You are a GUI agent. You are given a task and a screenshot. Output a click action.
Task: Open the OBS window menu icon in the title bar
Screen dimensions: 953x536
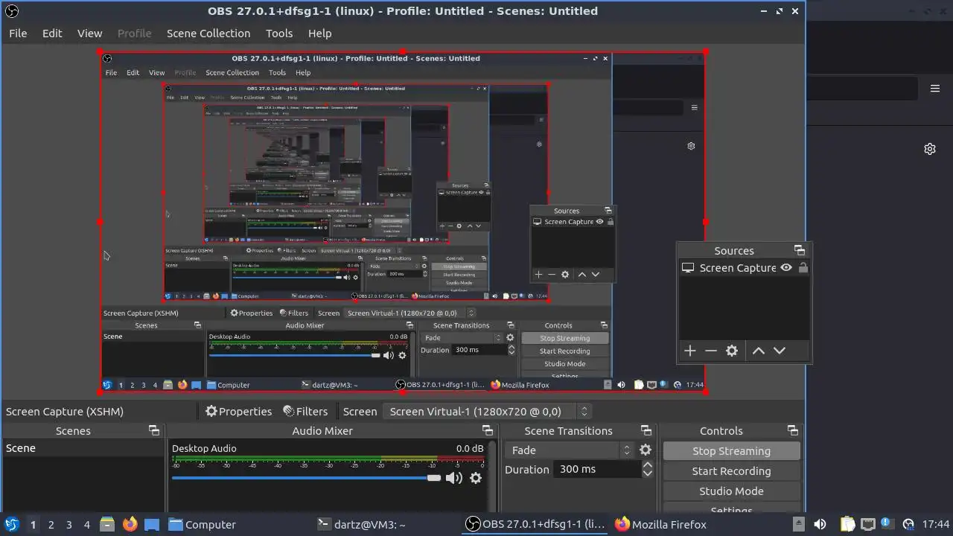point(11,11)
